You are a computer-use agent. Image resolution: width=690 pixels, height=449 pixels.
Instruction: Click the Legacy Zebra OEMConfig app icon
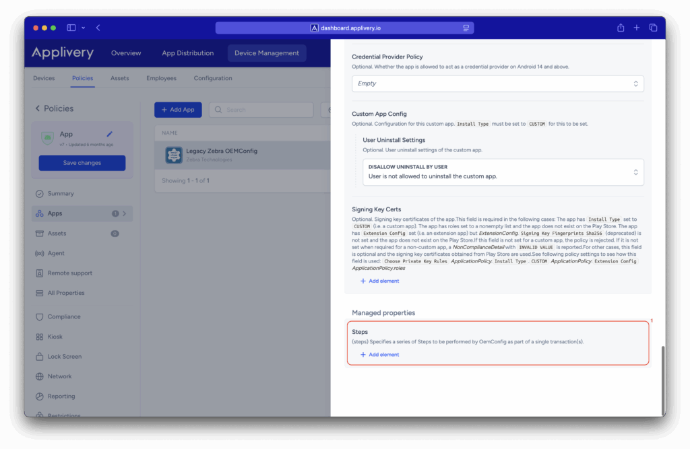click(x=174, y=155)
